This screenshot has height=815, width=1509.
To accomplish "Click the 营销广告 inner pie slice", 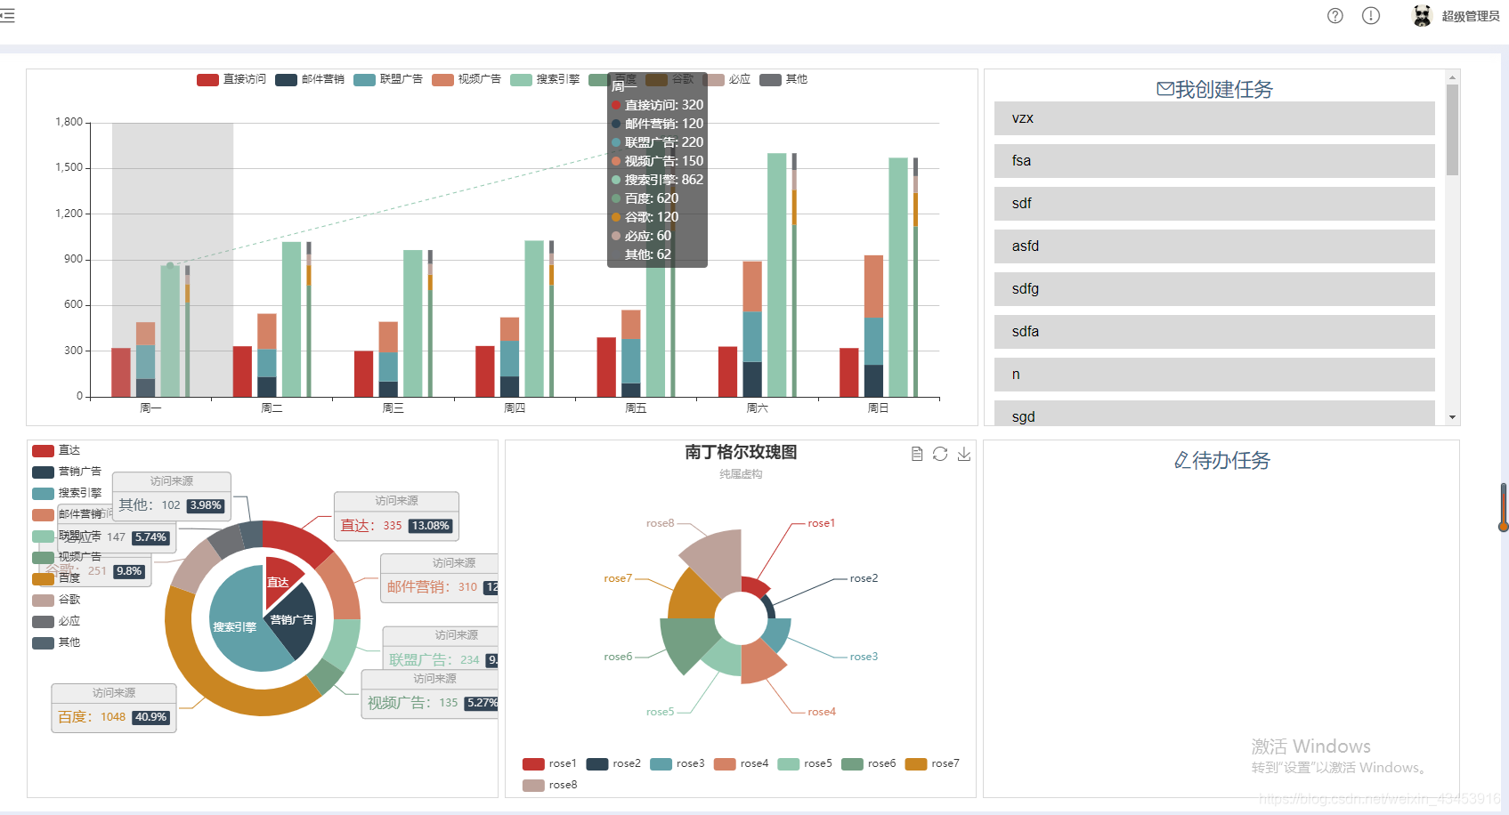I will tap(294, 620).
